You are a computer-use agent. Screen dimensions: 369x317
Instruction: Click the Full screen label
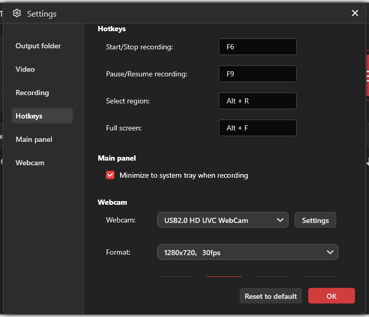[x=124, y=128]
